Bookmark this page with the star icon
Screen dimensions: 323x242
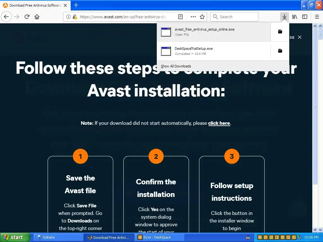coord(202,17)
